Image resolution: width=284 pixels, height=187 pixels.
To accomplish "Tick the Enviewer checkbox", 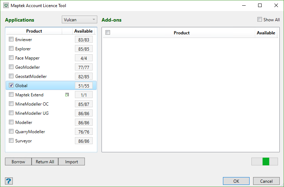I will click(11, 39).
